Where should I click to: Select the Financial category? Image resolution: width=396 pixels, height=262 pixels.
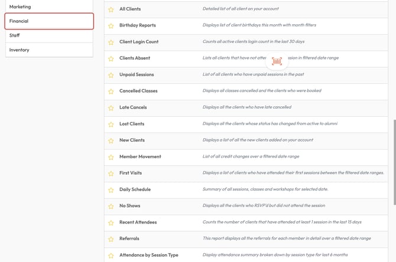(49, 21)
